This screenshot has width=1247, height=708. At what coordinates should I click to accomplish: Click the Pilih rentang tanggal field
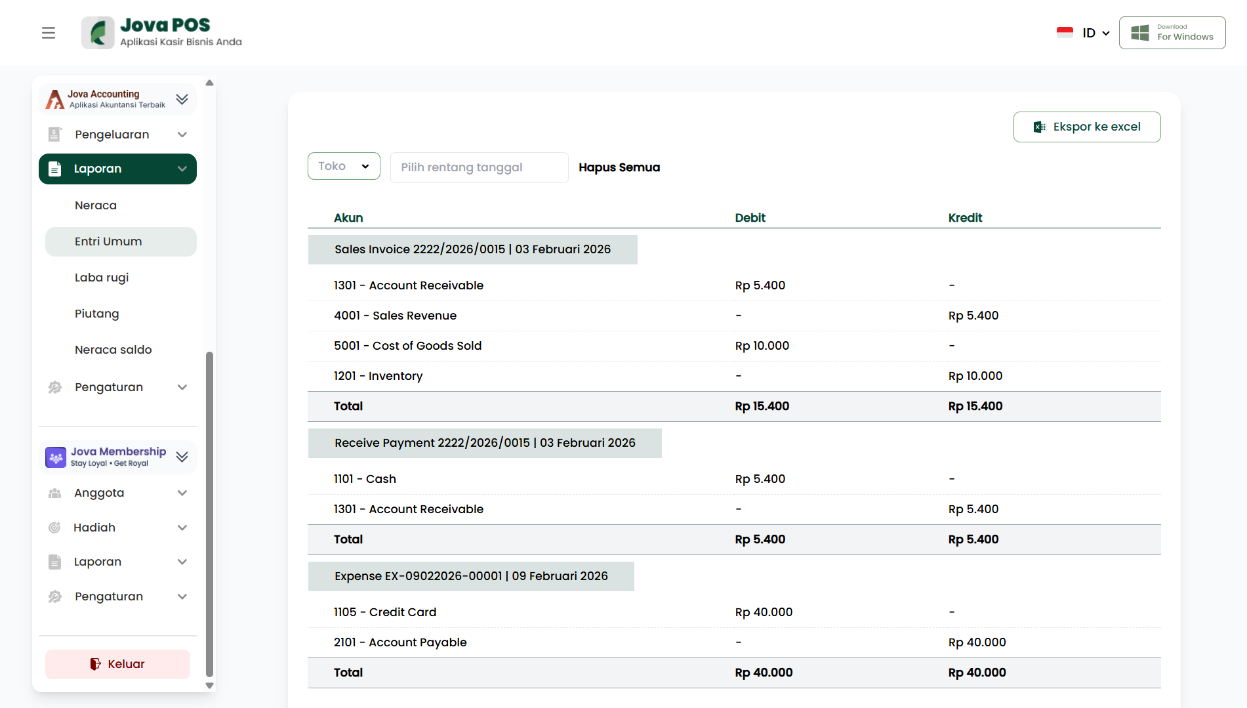coord(479,167)
